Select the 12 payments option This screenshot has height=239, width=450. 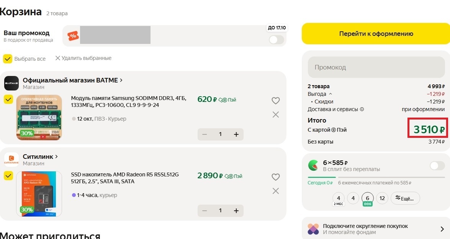[382, 198]
